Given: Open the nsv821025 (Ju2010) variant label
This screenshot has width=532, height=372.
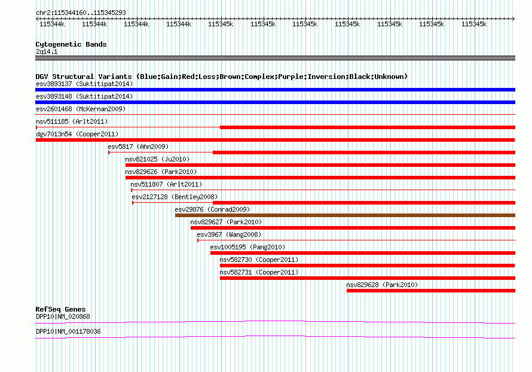Looking at the screenshot, I should tap(157, 159).
